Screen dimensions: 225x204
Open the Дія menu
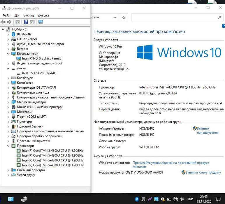click(17, 15)
